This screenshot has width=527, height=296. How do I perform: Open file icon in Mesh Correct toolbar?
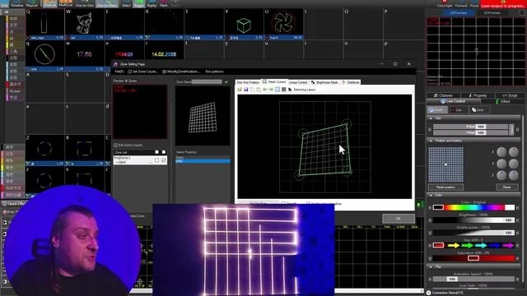point(240,90)
